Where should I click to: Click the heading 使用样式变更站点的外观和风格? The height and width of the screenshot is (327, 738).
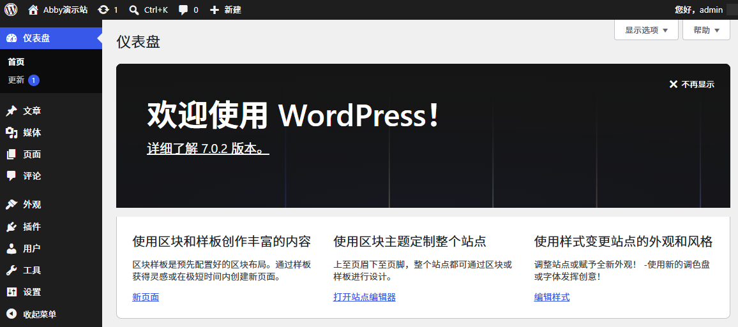(x=623, y=242)
